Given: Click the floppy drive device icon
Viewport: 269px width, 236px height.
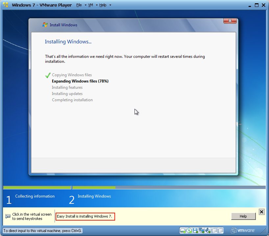Looking at the screenshot, I should [195, 230].
